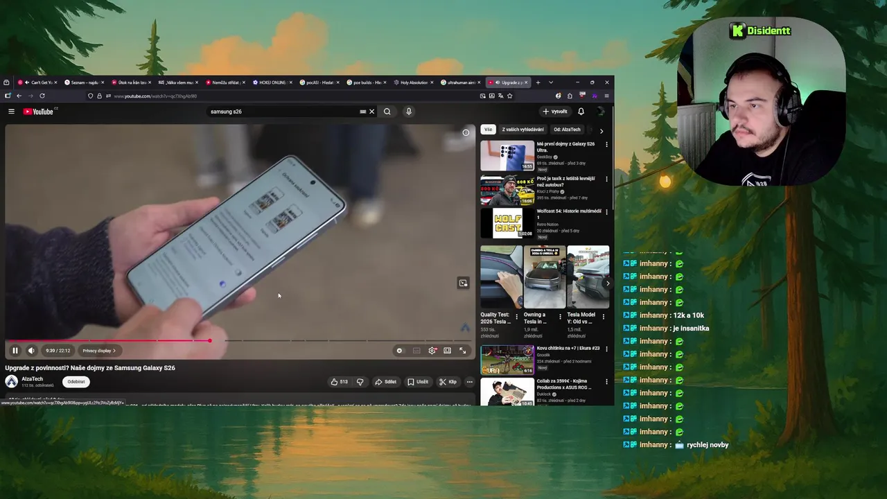
Task: Open more actions ellipsis under the video
Action: [x=469, y=382]
